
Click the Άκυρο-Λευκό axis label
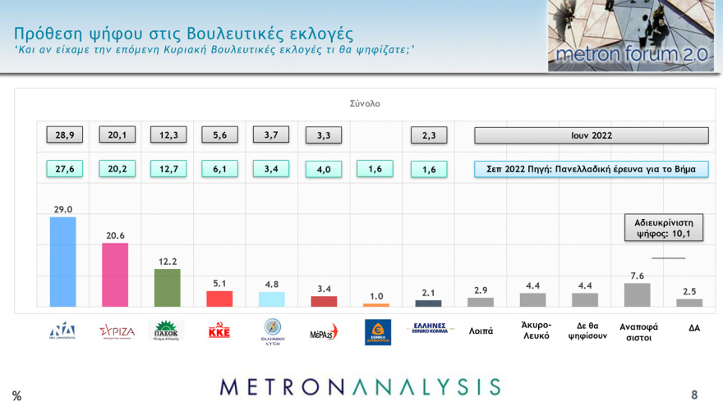[536, 331]
